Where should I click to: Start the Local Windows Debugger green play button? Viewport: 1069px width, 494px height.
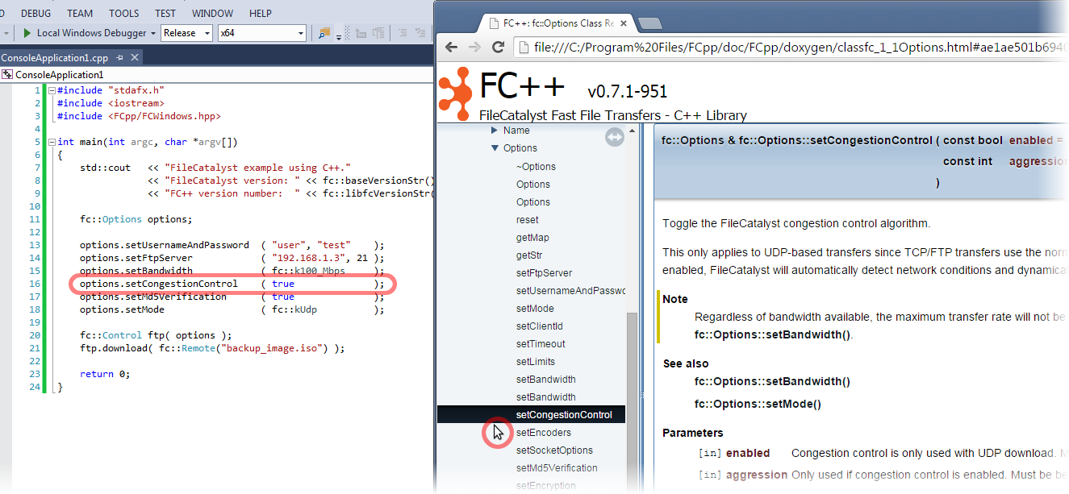[x=27, y=33]
